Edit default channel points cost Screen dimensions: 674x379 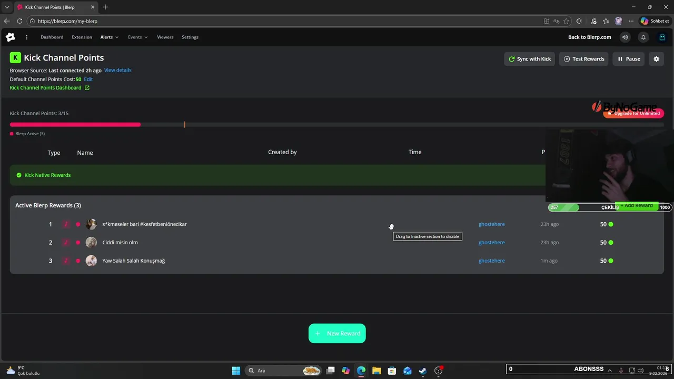click(x=88, y=79)
